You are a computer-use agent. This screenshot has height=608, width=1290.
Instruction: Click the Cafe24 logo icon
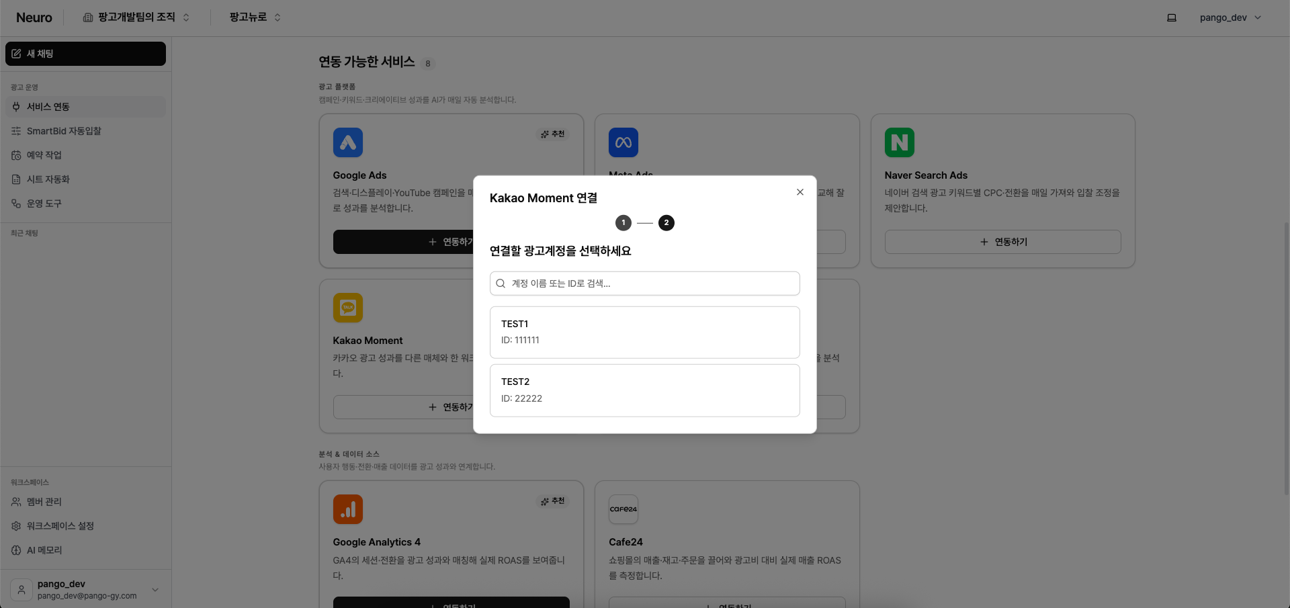tap(623, 509)
